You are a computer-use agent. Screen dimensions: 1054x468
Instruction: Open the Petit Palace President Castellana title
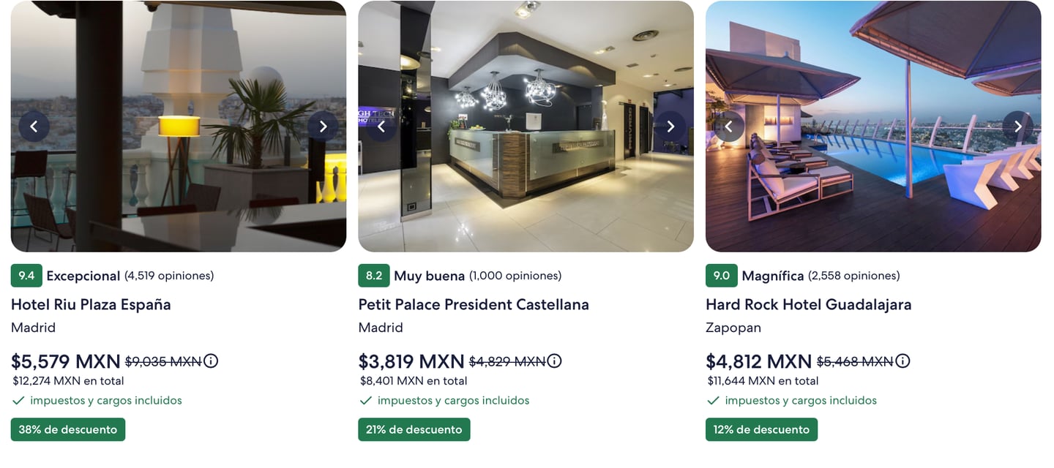(474, 304)
